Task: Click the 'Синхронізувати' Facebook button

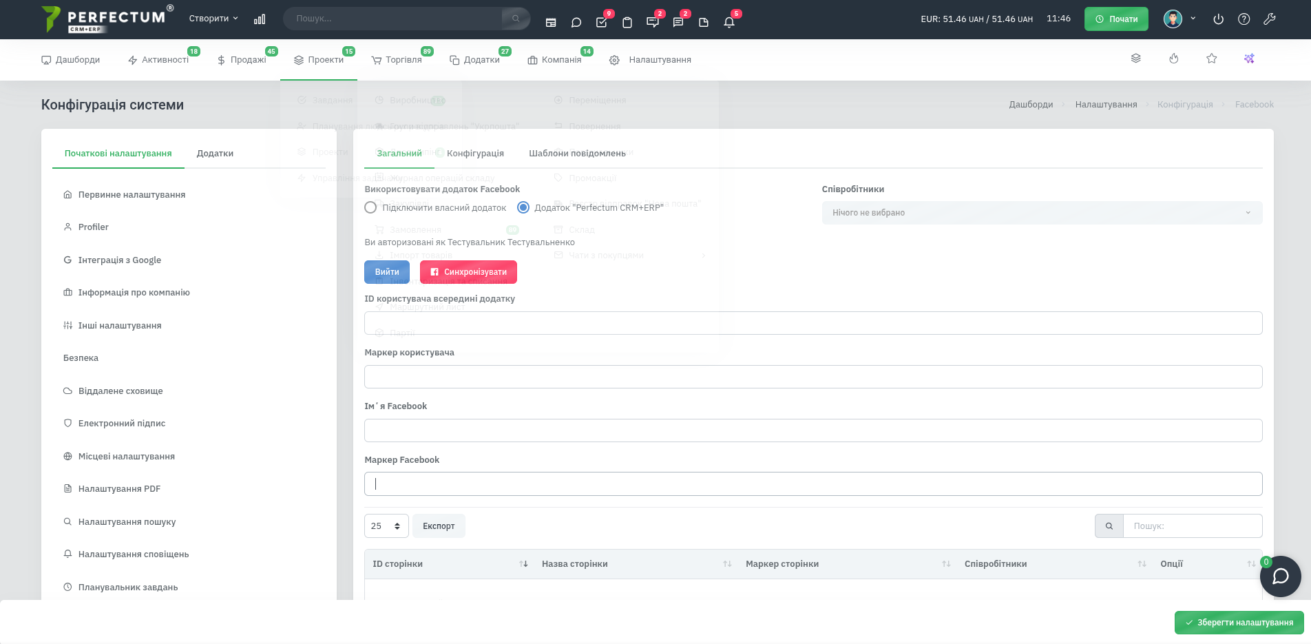Action: point(468,272)
